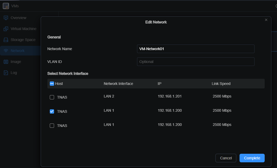Click the VLAN ID optional field
The image size is (277, 168).
pos(196,61)
